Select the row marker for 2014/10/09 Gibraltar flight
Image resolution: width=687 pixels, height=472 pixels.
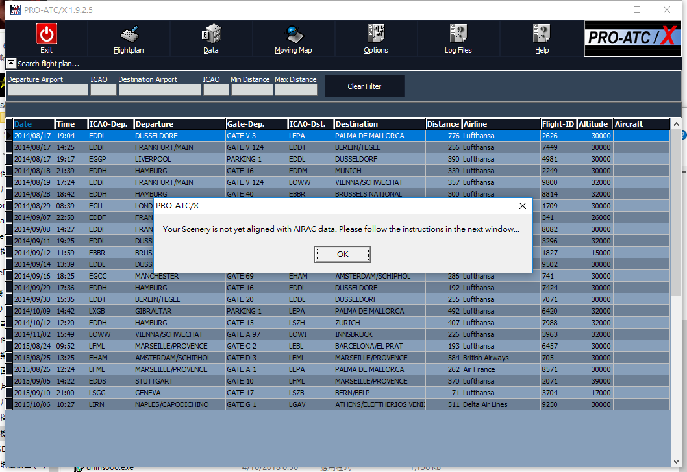pyautogui.click(x=8, y=311)
